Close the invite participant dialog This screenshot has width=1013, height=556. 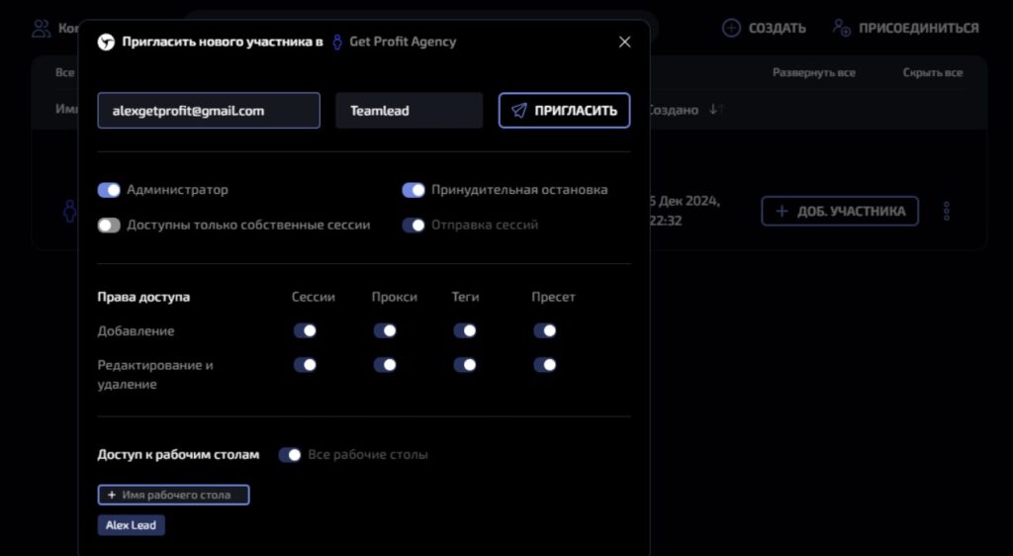click(x=624, y=42)
